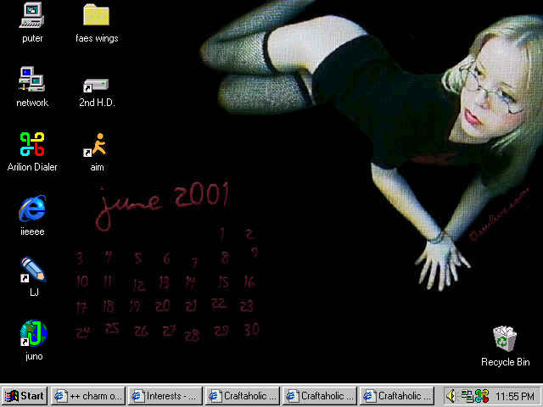Switch to the '++ charm o...' taskbar window
Screen dimensions: 543x407
tap(87, 395)
